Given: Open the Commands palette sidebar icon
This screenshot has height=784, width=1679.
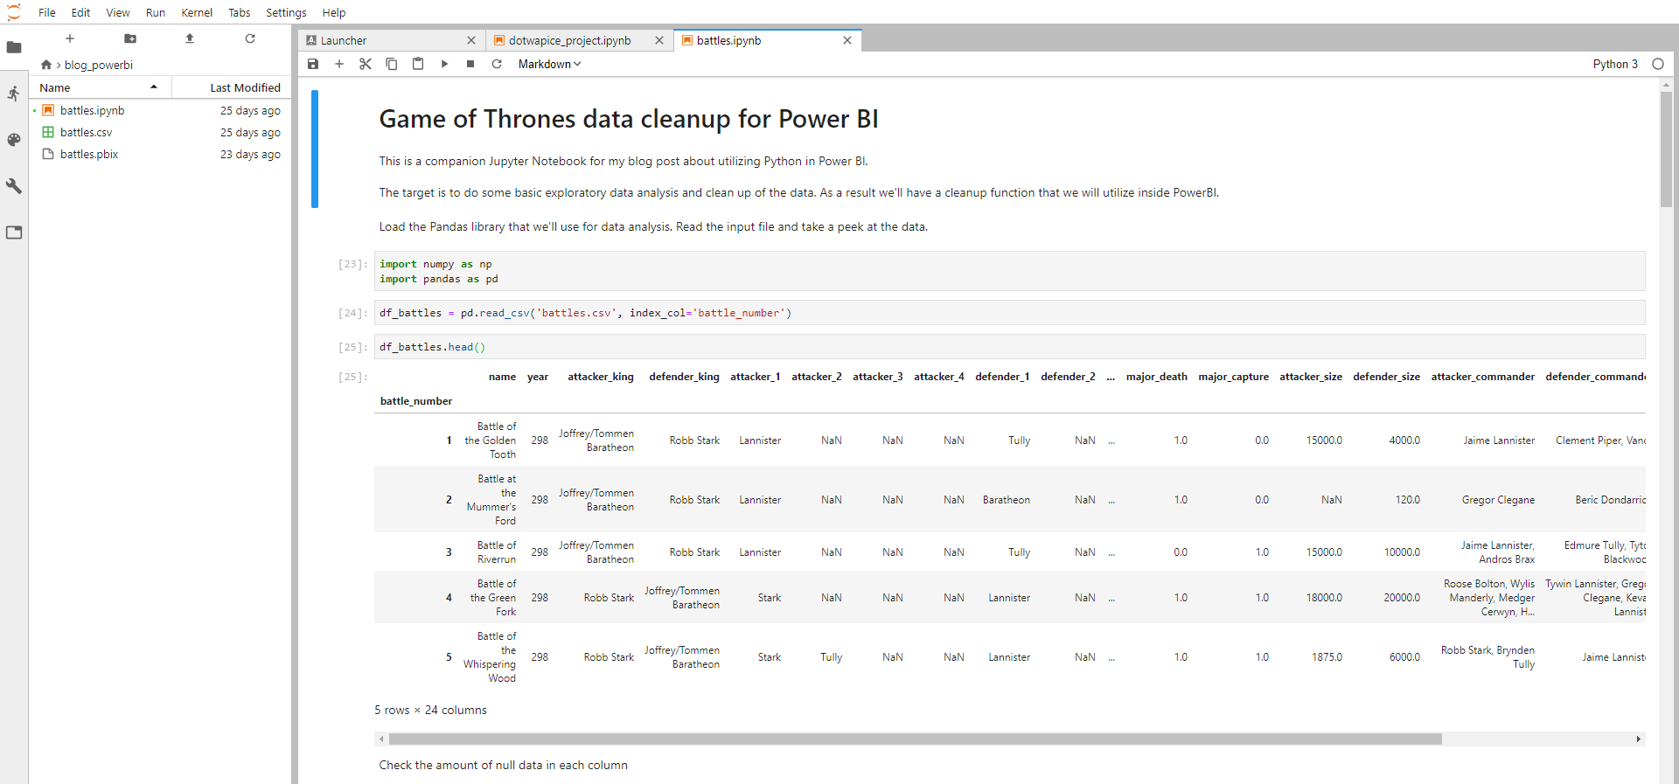Looking at the screenshot, I should (x=14, y=140).
